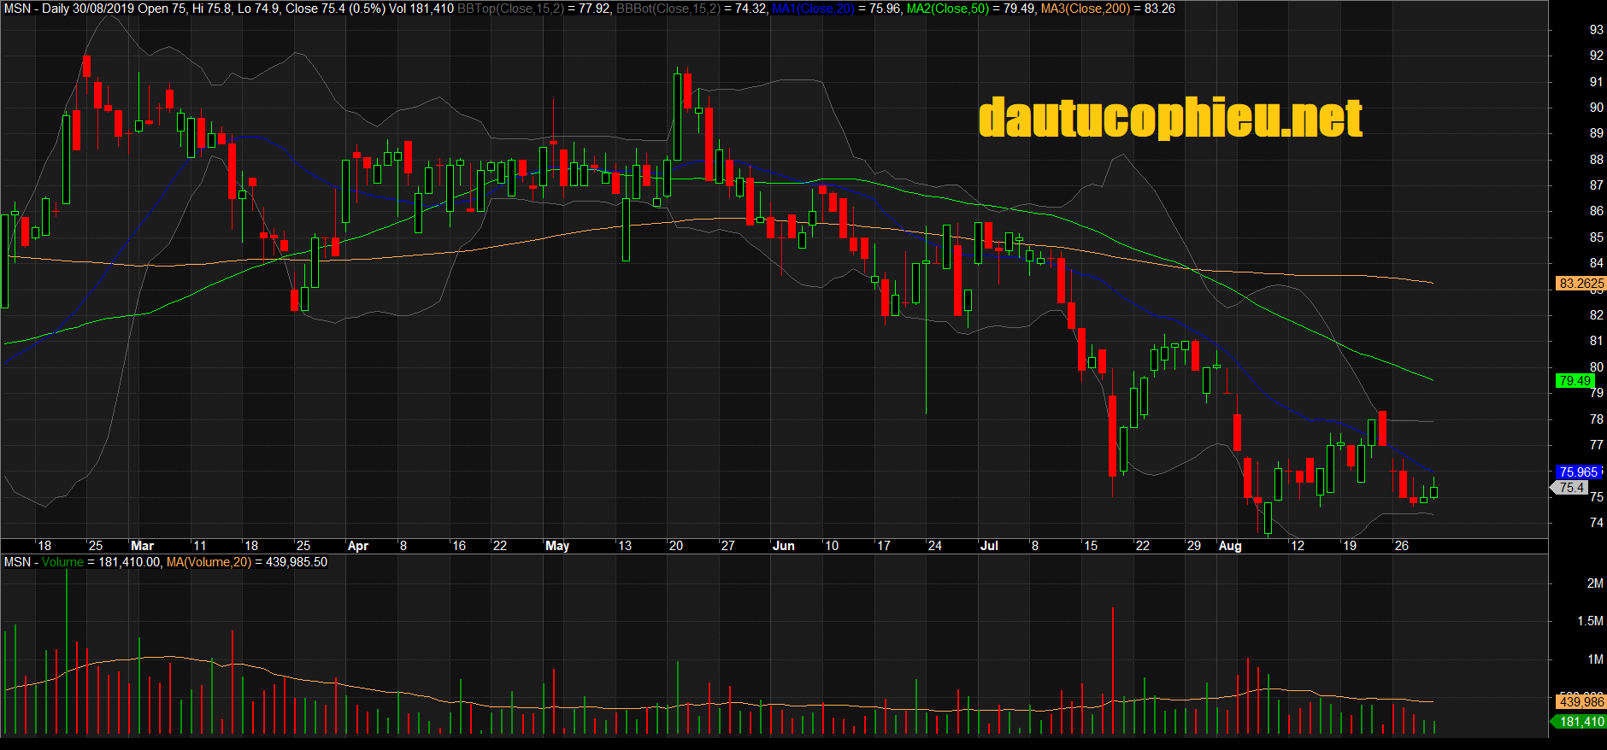1607x750 pixels.
Task: Click the Aug label on the date axis
Action: 1229,546
